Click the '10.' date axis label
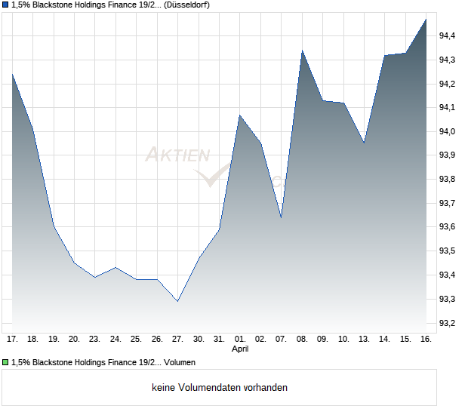The width and height of the screenshot is (468, 412). [x=343, y=340]
